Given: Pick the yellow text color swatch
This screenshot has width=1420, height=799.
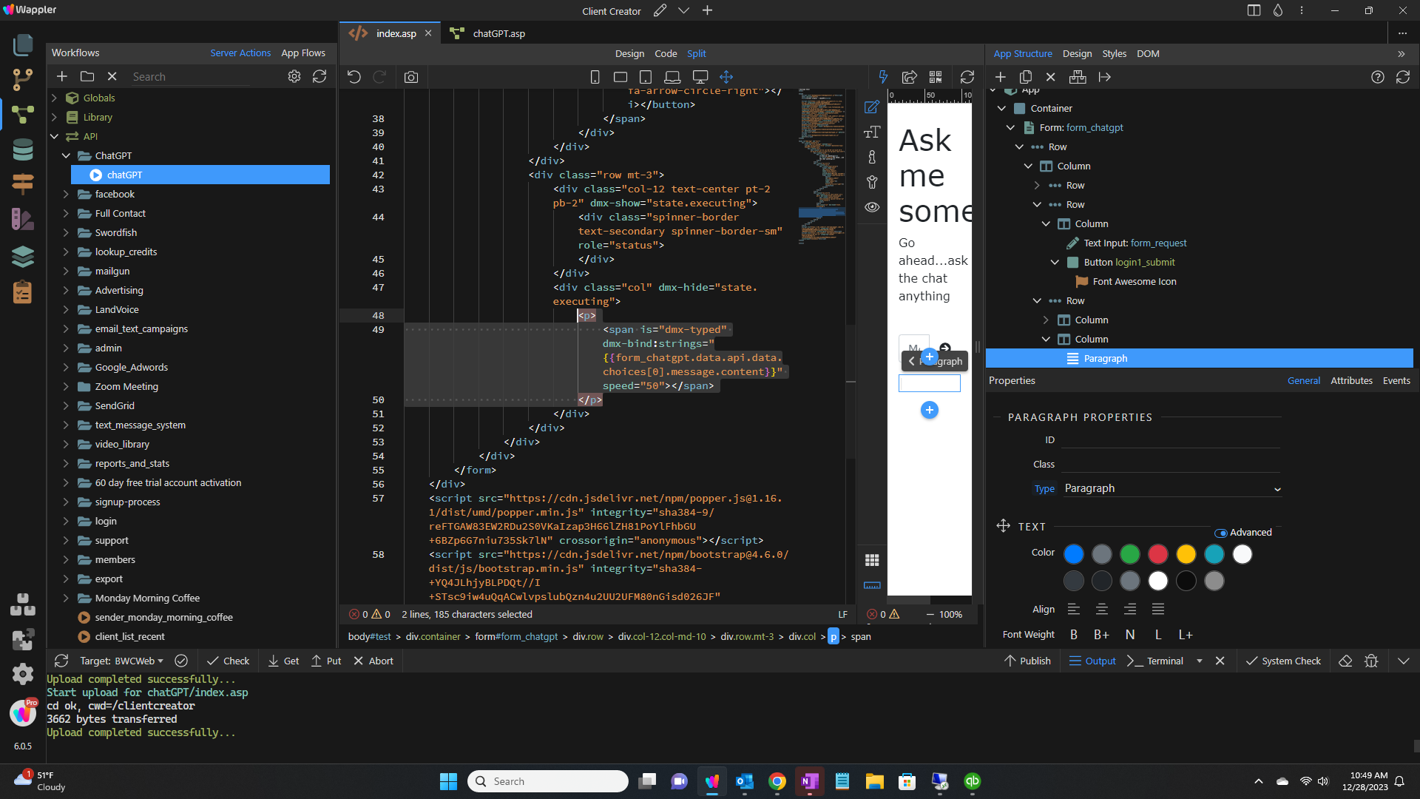Looking at the screenshot, I should point(1186,553).
